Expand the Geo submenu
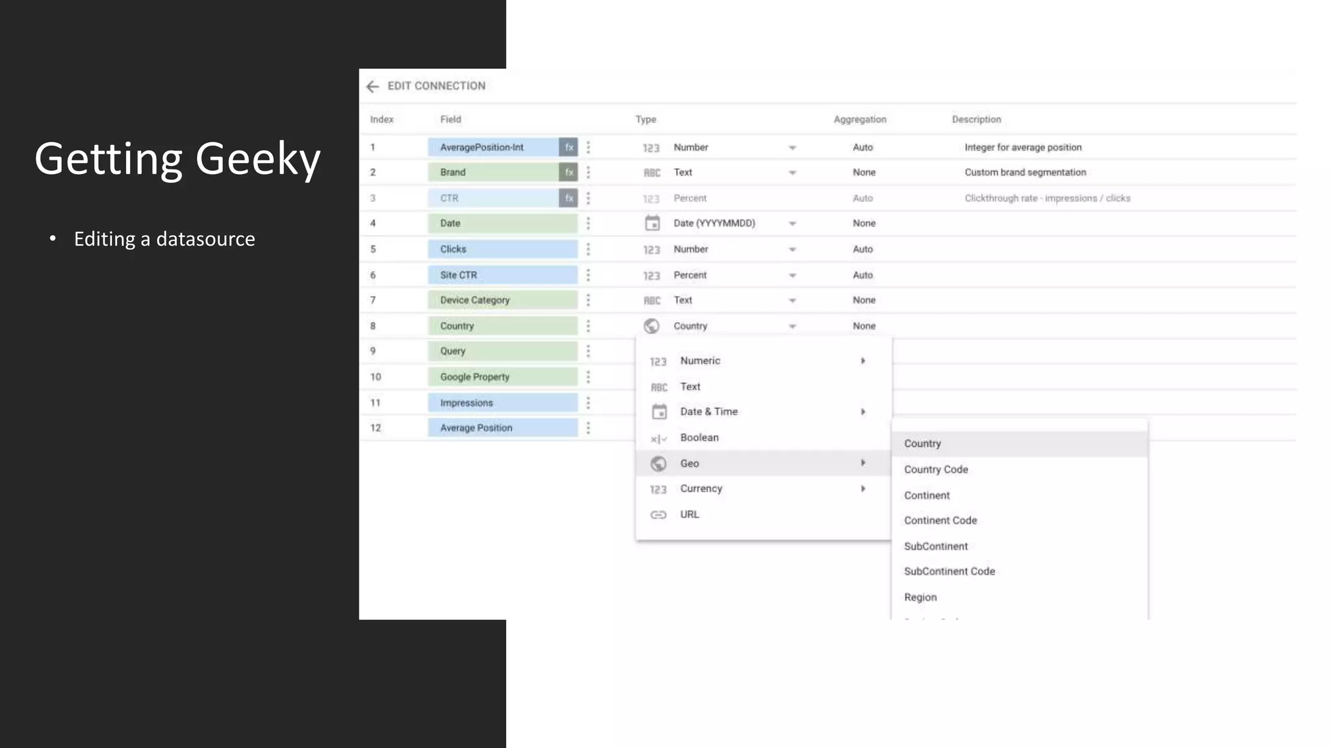Screen dimensions: 1331x748 [763, 463]
